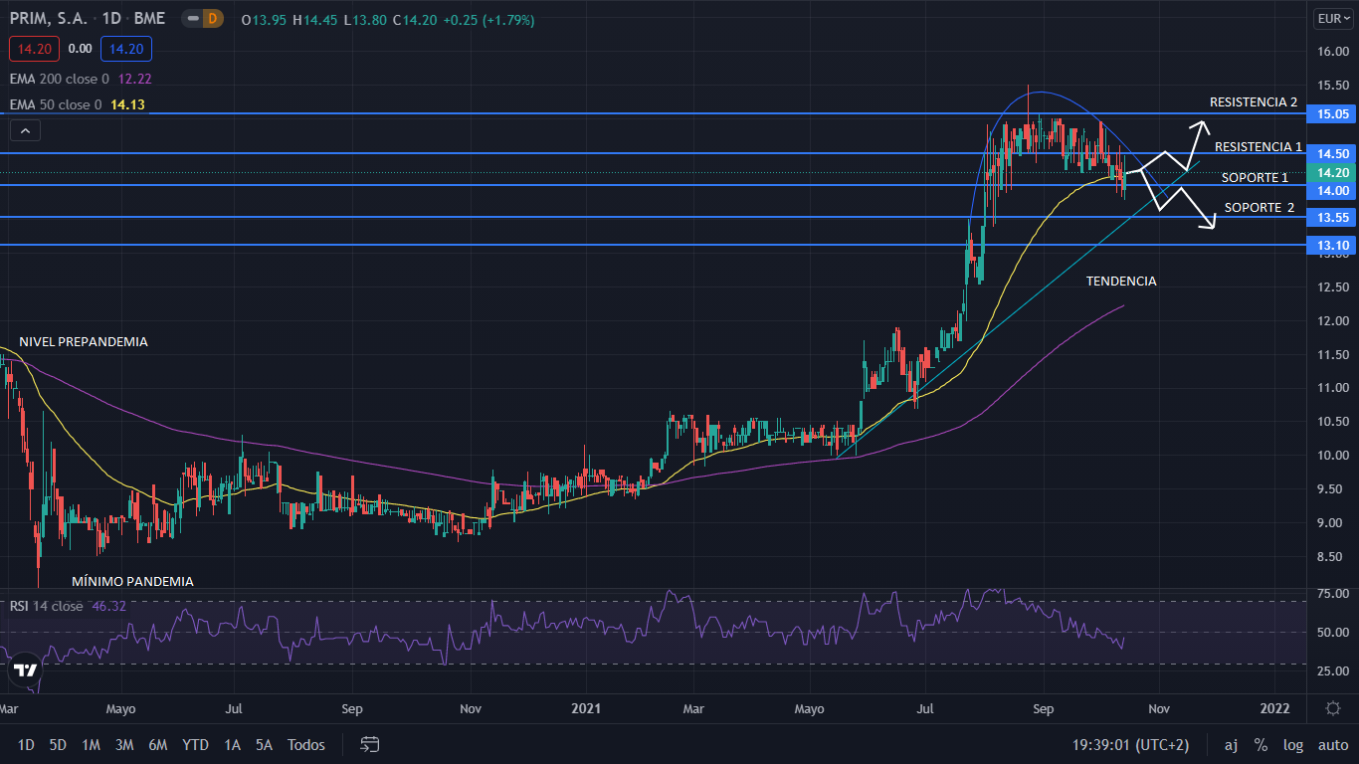This screenshot has width=1359, height=764.
Task: Click the blue 14.20 buy price box
Action: [x=125, y=48]
